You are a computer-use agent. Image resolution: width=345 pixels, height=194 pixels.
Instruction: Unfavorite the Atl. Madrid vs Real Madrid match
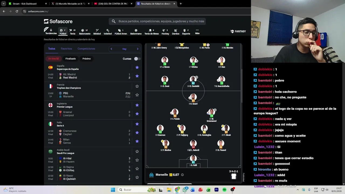click(137, 76)
